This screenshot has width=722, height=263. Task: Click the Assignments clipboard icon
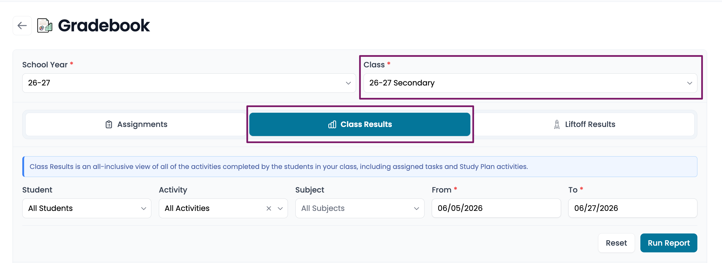(x=109, y=124)
